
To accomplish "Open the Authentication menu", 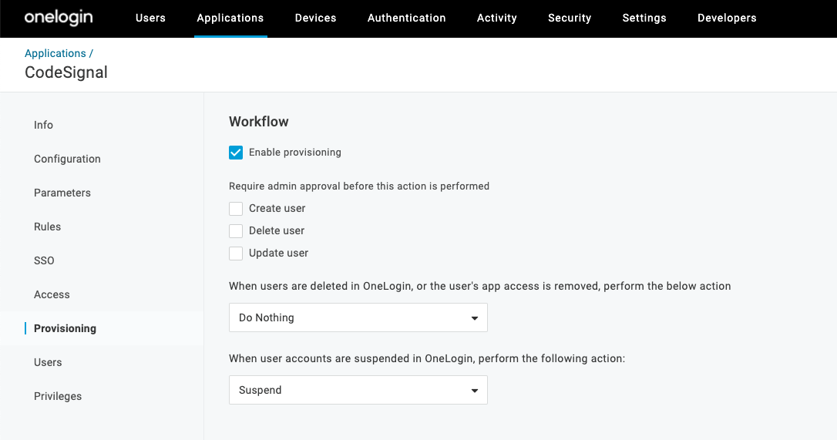I will pyautogui.click(x=407, y=18).
